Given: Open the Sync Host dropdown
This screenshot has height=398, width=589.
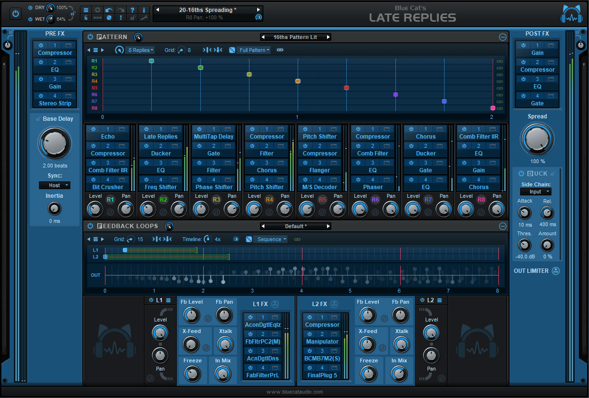Looking at the screenshot, I should pyautogui.click(x=54, y=185).
